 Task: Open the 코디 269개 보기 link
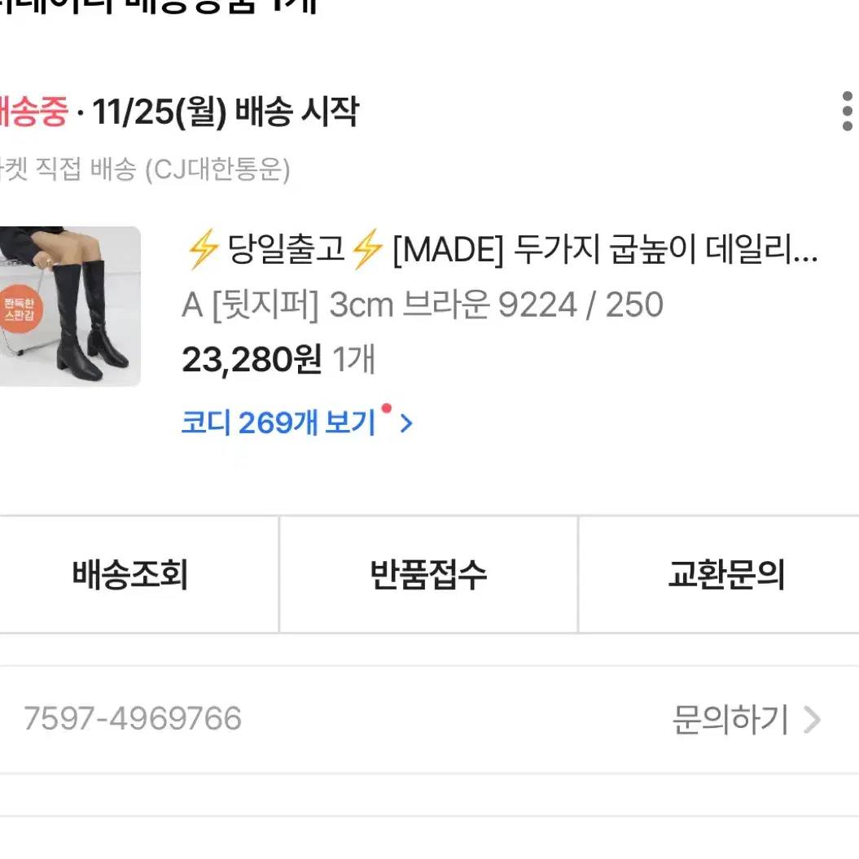[278, 423]
